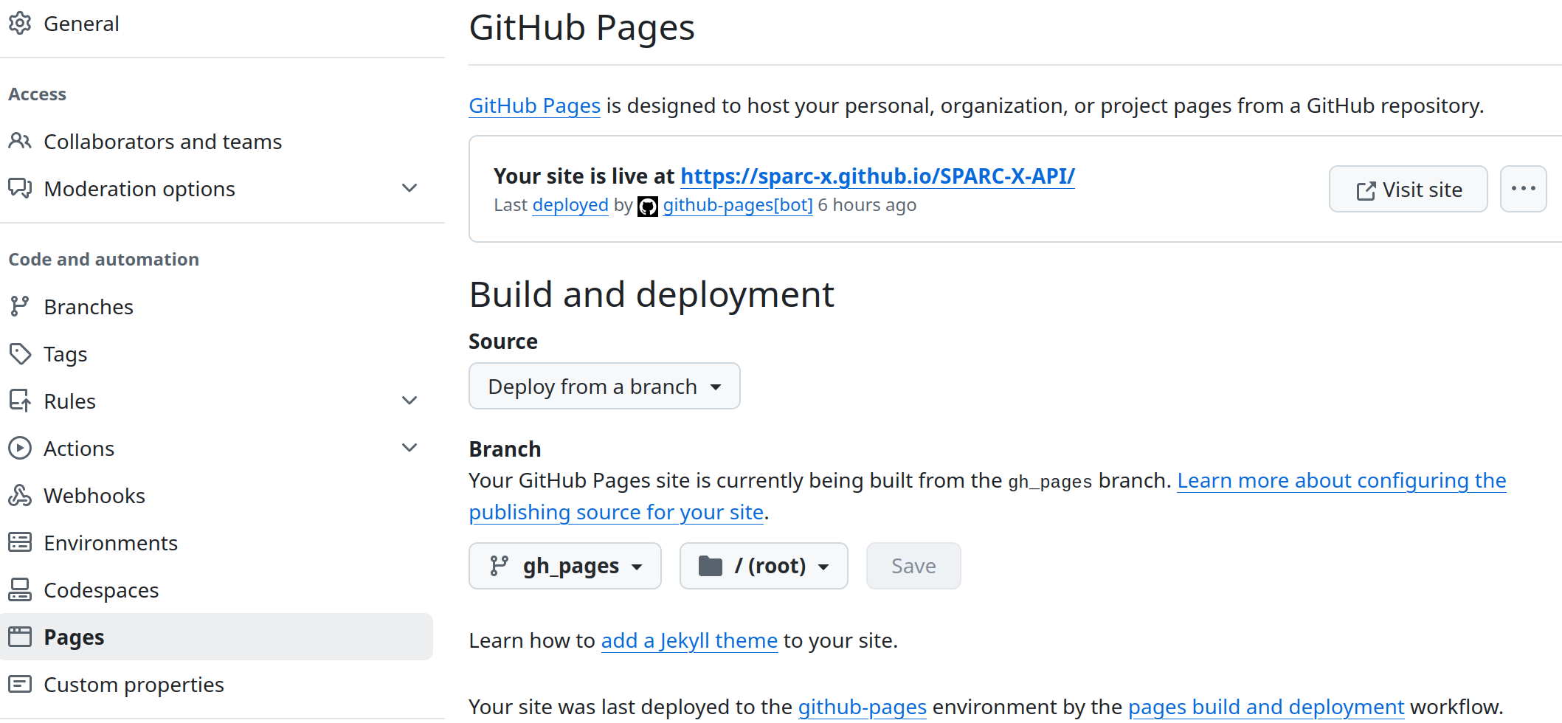Screen dimensions: 1562x723
Task: Click the Visit site button
Action: pyautogui.click(x=1409, y=189)
